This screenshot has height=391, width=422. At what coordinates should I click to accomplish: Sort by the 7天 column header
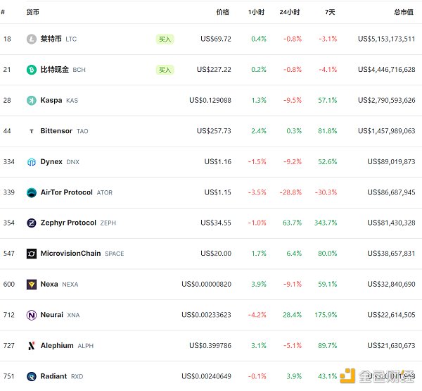coord(330,12)
